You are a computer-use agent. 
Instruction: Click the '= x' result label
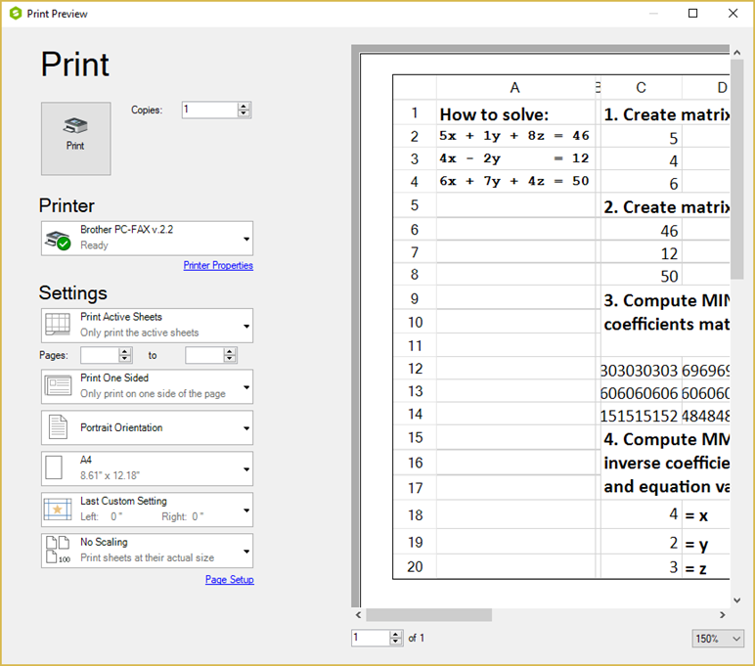point(696,515)
